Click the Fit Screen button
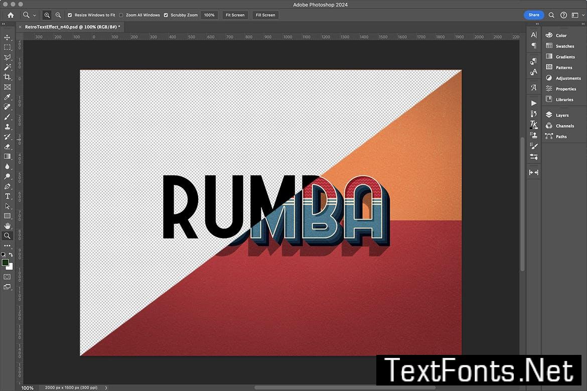Viewport: 587px width, 391px height. coord(235,15)
